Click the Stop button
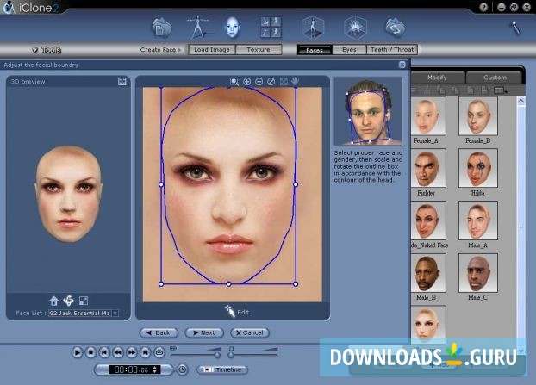 coord(90,352)
